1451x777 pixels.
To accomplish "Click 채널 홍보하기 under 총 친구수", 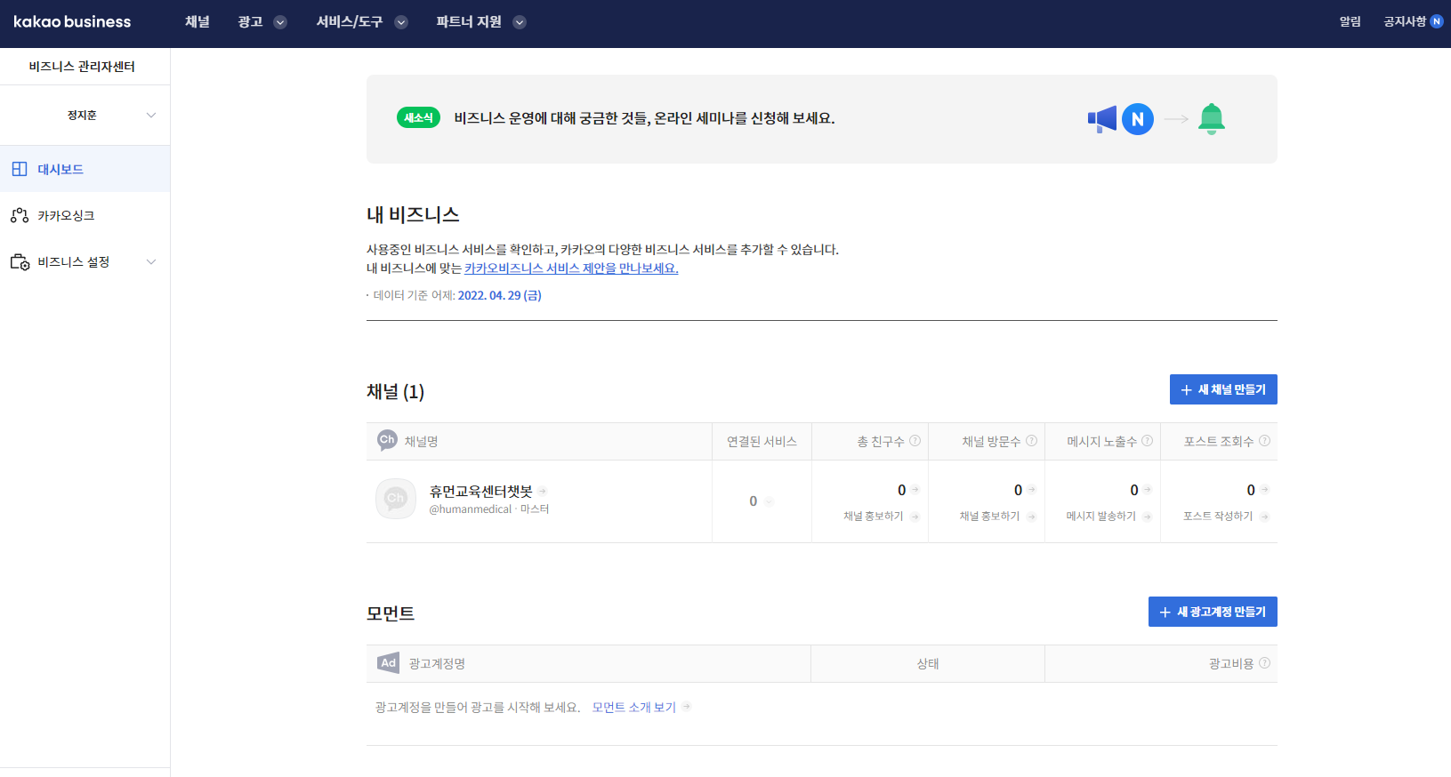I will (874, 517).
